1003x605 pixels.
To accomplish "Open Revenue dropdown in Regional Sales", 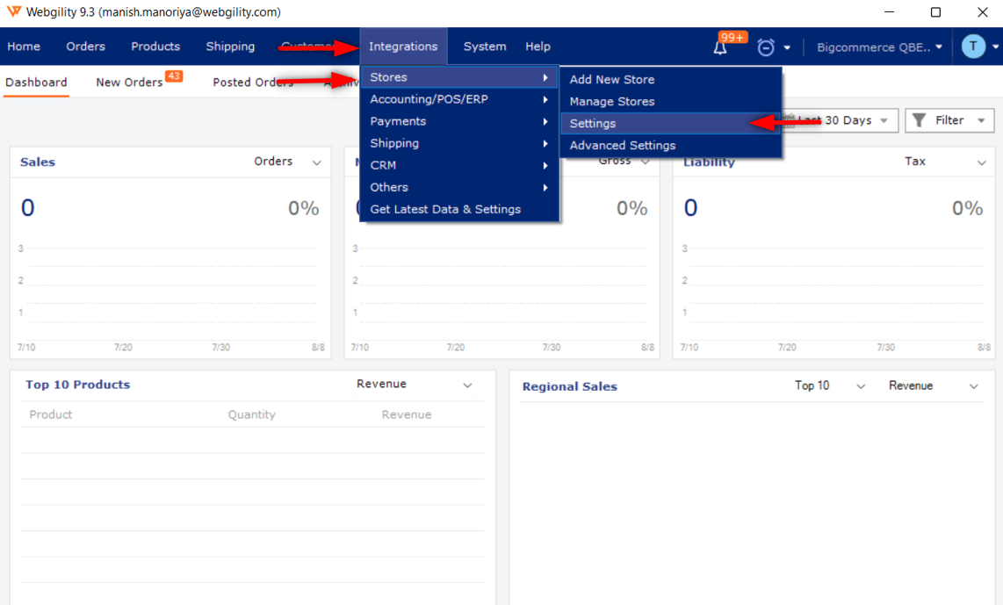I will click(x=934, y=385).
